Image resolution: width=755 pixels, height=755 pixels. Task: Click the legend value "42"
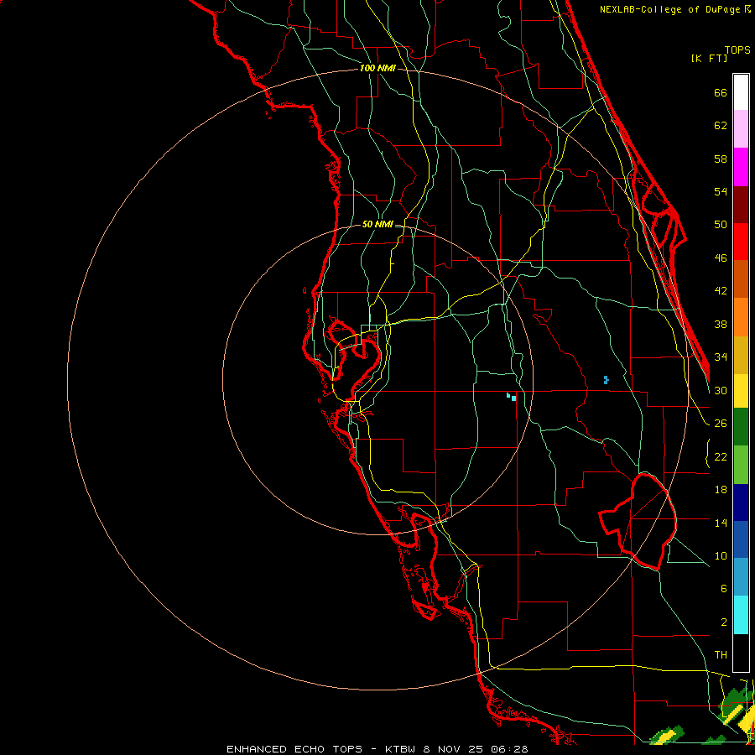click(x=721, y=290)
